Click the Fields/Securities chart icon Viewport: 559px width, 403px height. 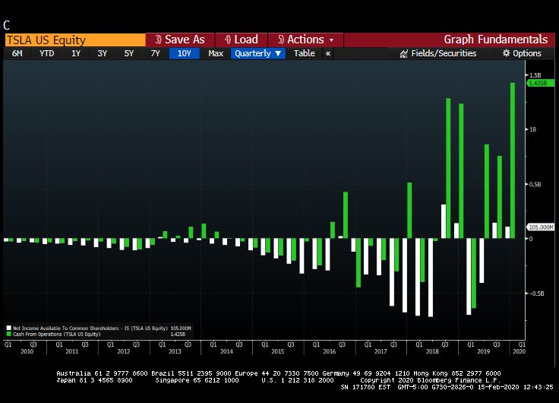(x=404, y=53)
